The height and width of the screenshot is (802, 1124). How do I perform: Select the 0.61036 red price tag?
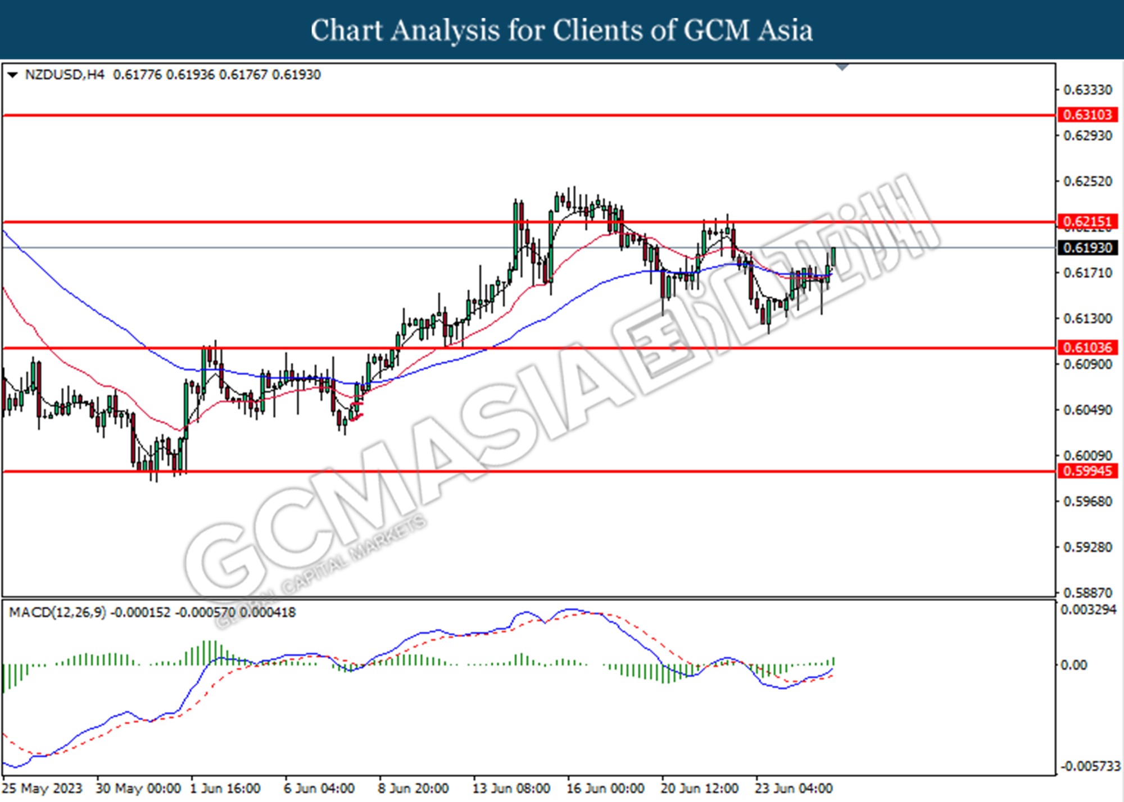click(x=1087, y=347)
